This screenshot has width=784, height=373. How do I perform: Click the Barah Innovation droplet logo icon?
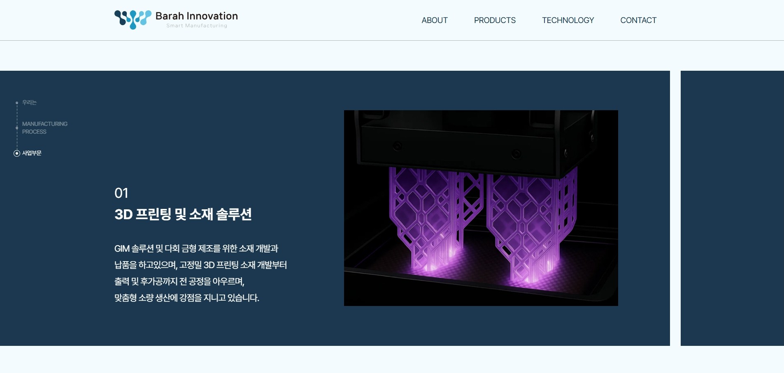click(133, 19)
